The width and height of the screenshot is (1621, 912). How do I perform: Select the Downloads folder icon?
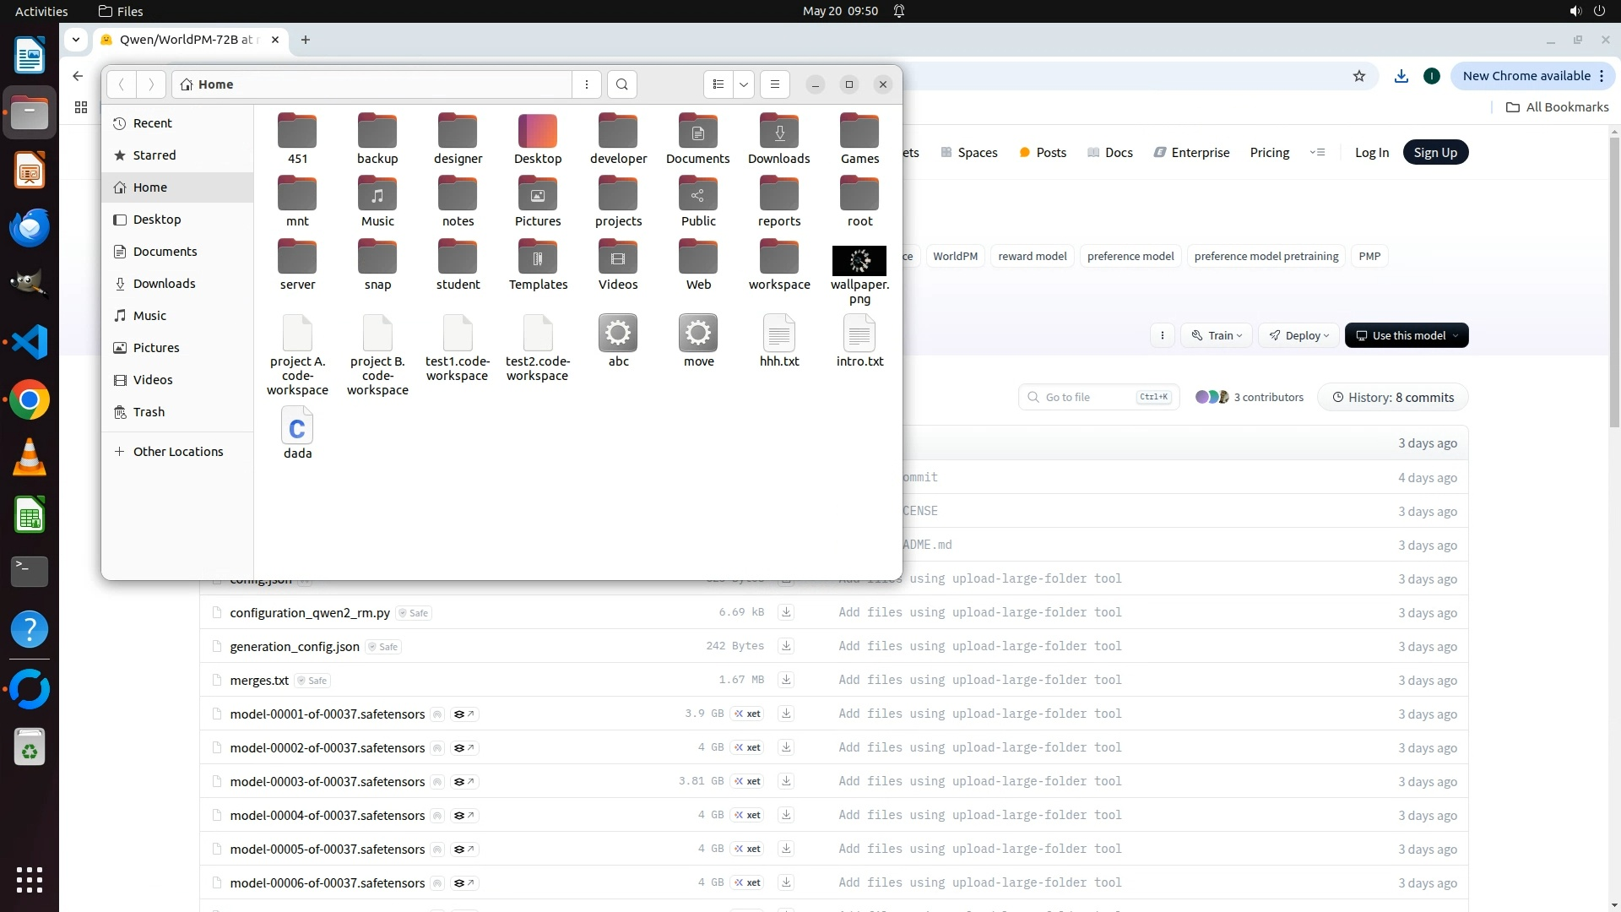coord(778,133)
